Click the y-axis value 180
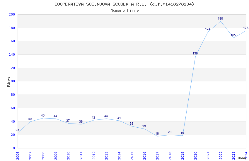 click(x=12, y=28)
